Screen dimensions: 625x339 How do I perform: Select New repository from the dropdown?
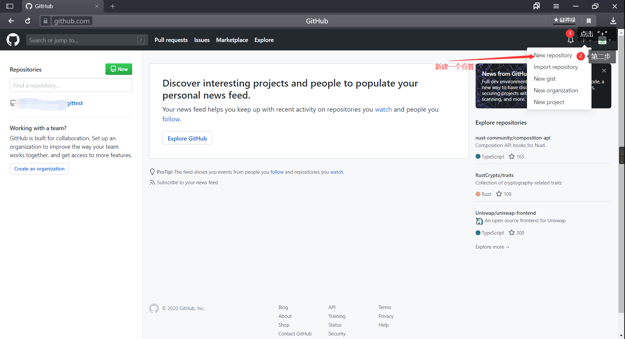pos(553,55)
